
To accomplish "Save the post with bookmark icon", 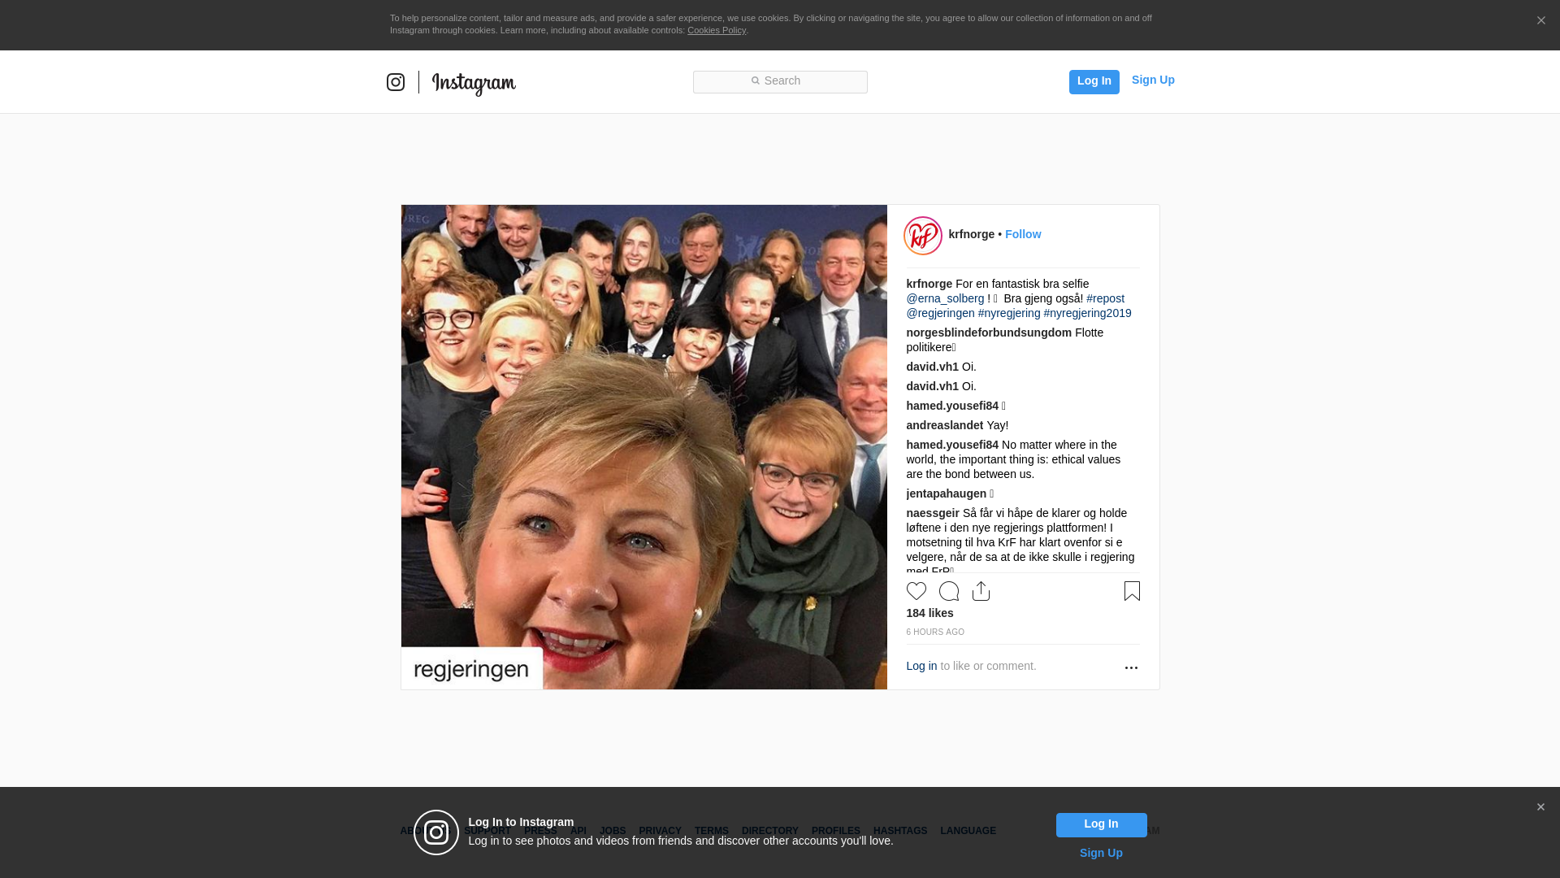I will [x=1132, y=591].
